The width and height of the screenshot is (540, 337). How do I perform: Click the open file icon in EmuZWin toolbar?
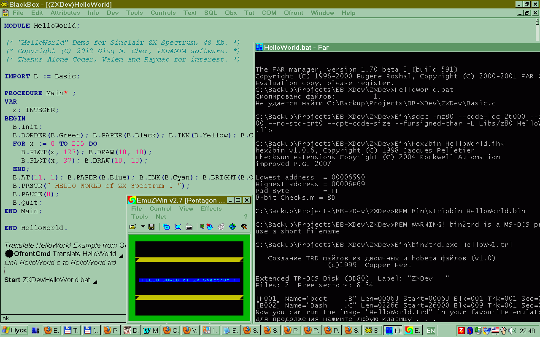click(x=133, y=227)
